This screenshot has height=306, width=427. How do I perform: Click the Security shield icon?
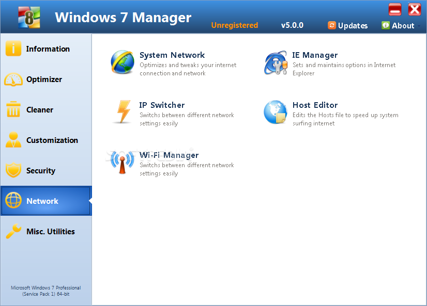tap(13, 170)
